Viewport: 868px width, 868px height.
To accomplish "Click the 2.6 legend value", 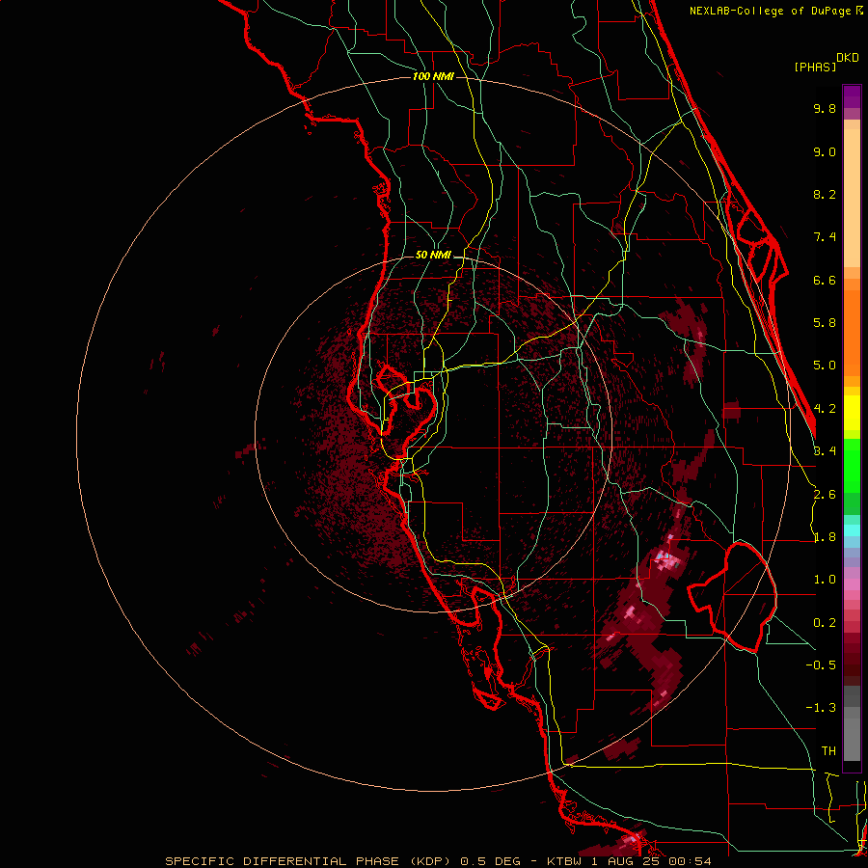I will click(825, 495).
